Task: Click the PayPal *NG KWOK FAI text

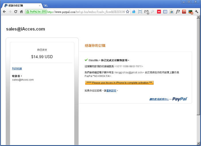Action: click(97, 76)
